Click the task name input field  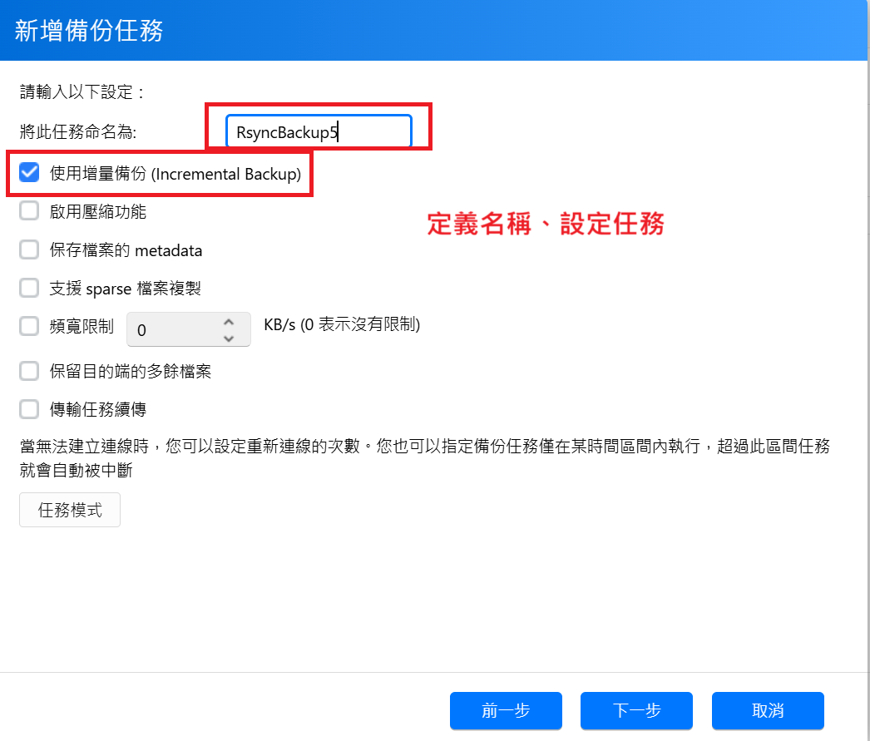pos(319,131)
